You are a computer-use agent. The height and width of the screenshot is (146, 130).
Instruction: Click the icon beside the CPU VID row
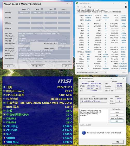point(4,130)
